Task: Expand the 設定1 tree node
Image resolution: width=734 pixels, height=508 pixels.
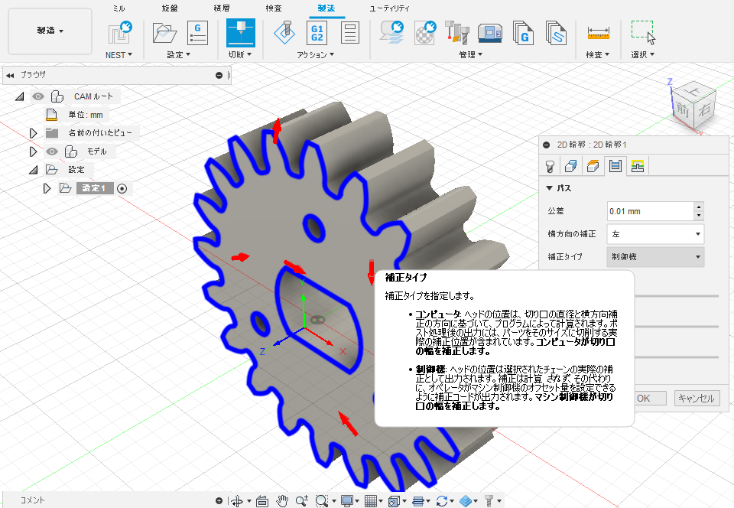Action: (x=47, y=188)
